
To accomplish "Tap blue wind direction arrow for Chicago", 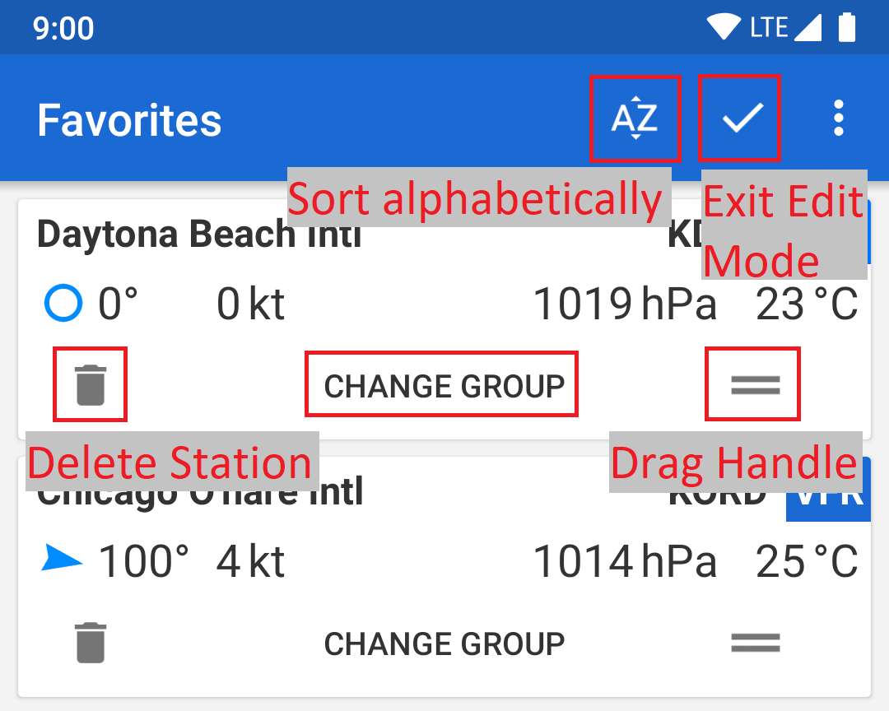I will [x=62, y=557].
